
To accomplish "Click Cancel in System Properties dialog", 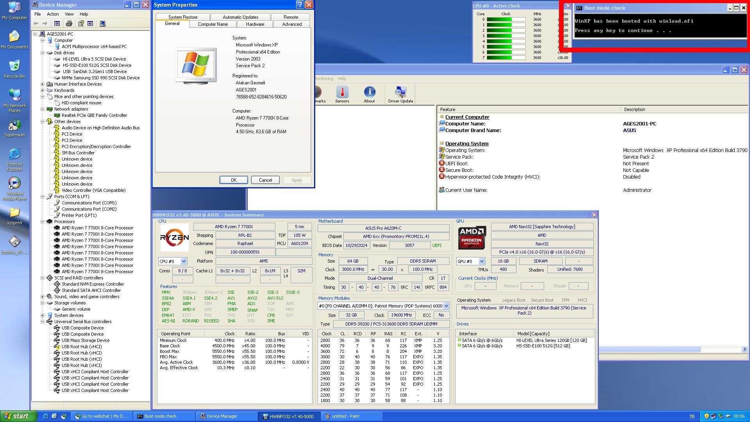I will click(265, 180).
